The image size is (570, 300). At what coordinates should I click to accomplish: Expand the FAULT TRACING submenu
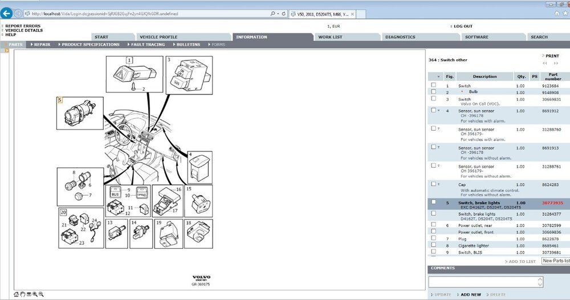coord(145,44)
